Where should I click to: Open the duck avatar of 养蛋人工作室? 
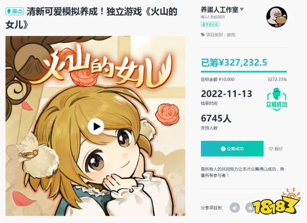pos(276,17)
